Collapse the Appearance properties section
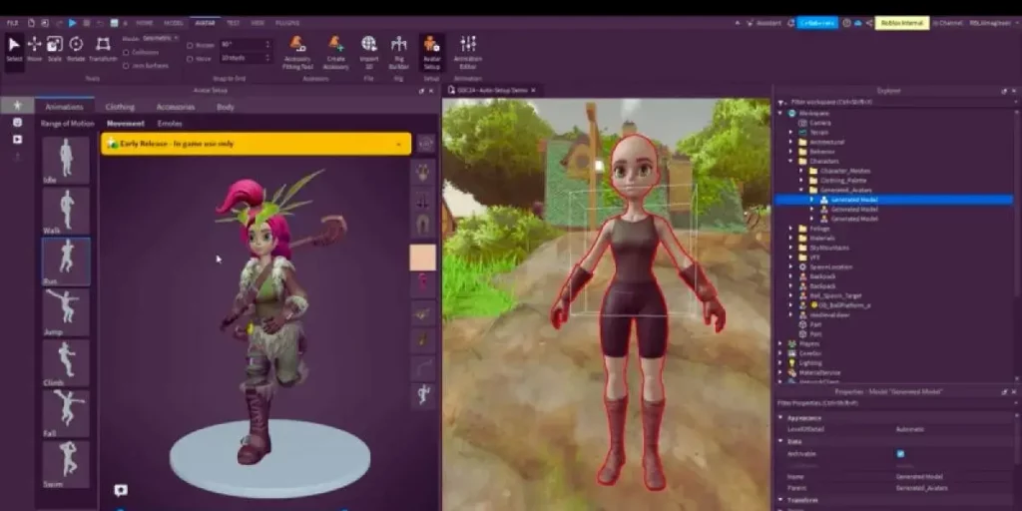1022x511 pixels. (x=780, y=418)
